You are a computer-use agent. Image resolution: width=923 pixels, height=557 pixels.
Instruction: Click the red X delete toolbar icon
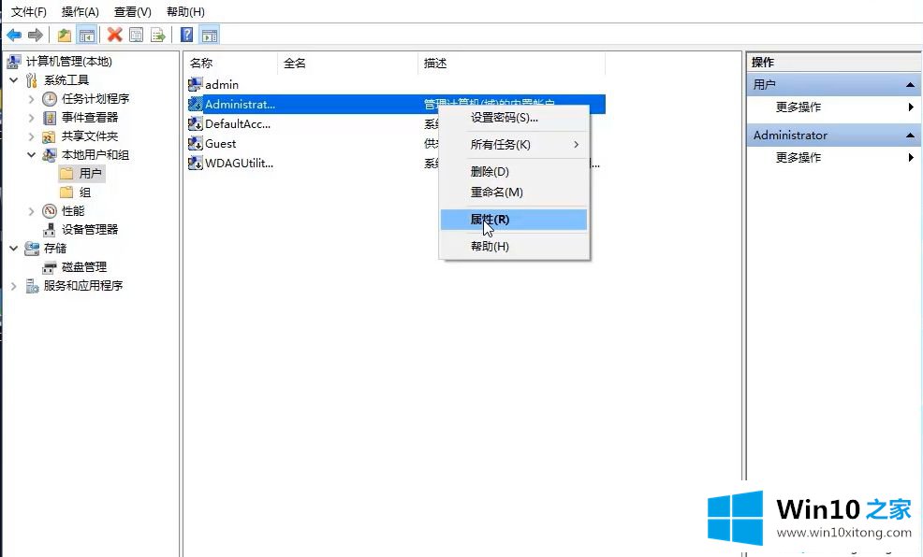click(x=114, y=36)
